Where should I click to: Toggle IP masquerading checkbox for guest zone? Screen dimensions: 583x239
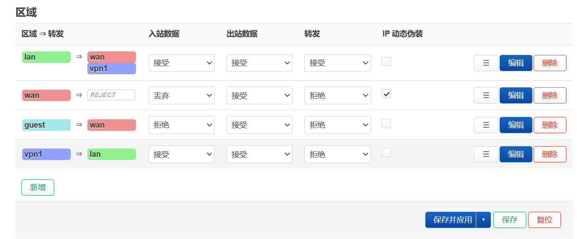386,123
